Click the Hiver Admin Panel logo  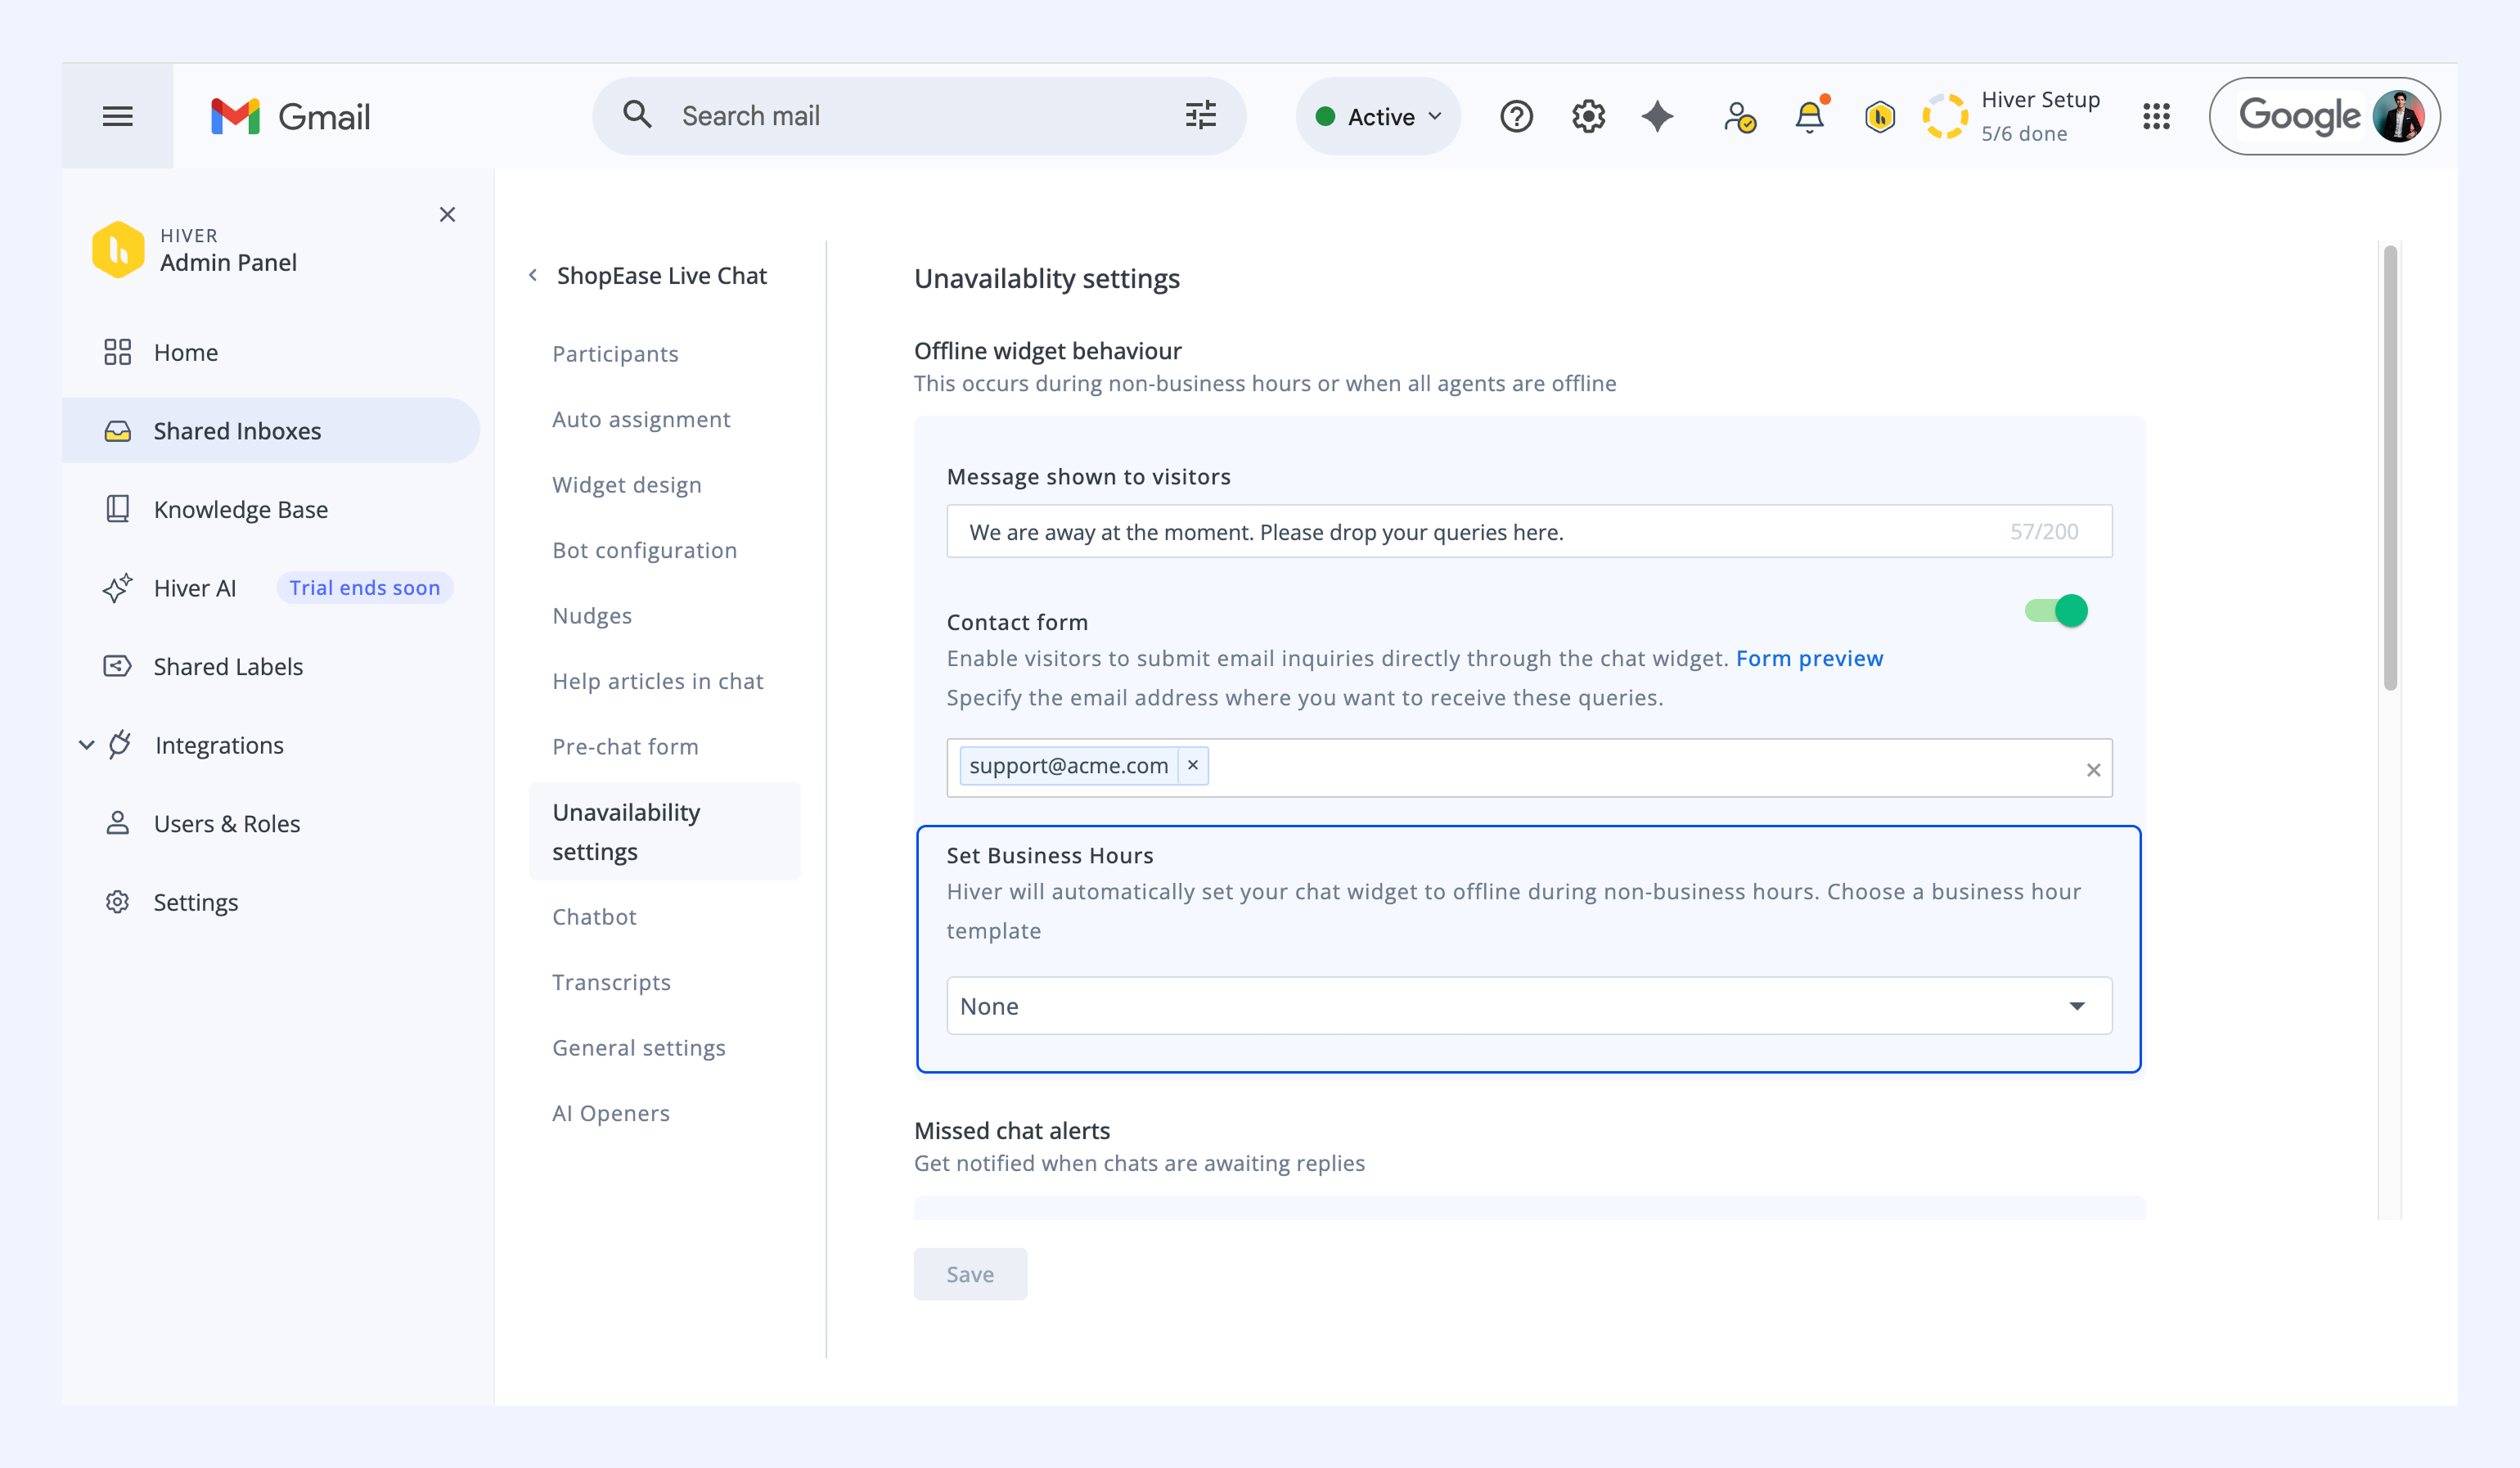pyautogui.click(x=118, y=249)
